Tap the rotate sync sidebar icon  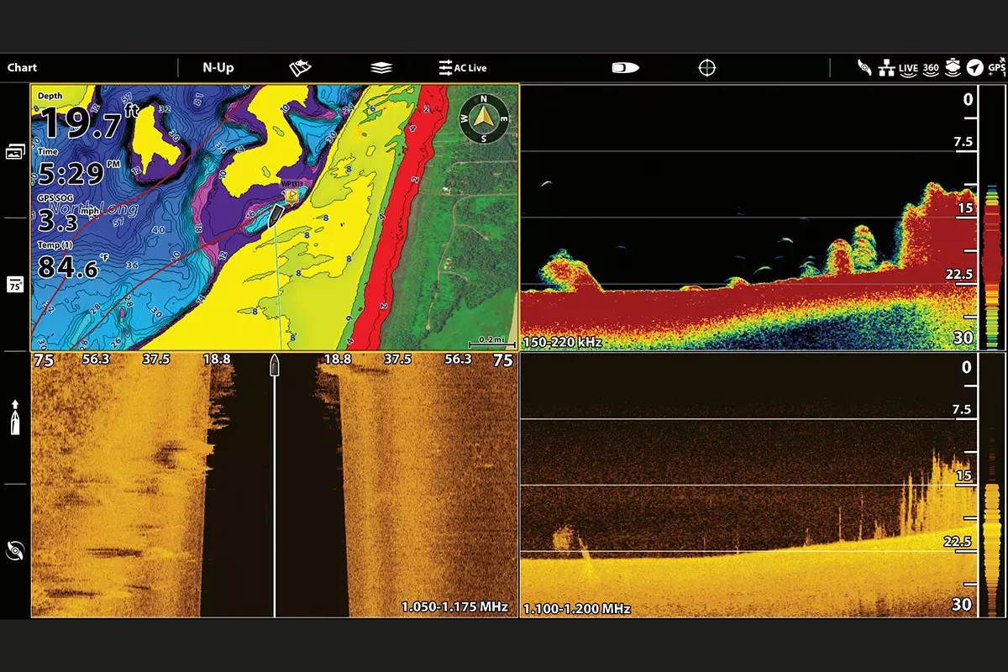coord(15,551)
